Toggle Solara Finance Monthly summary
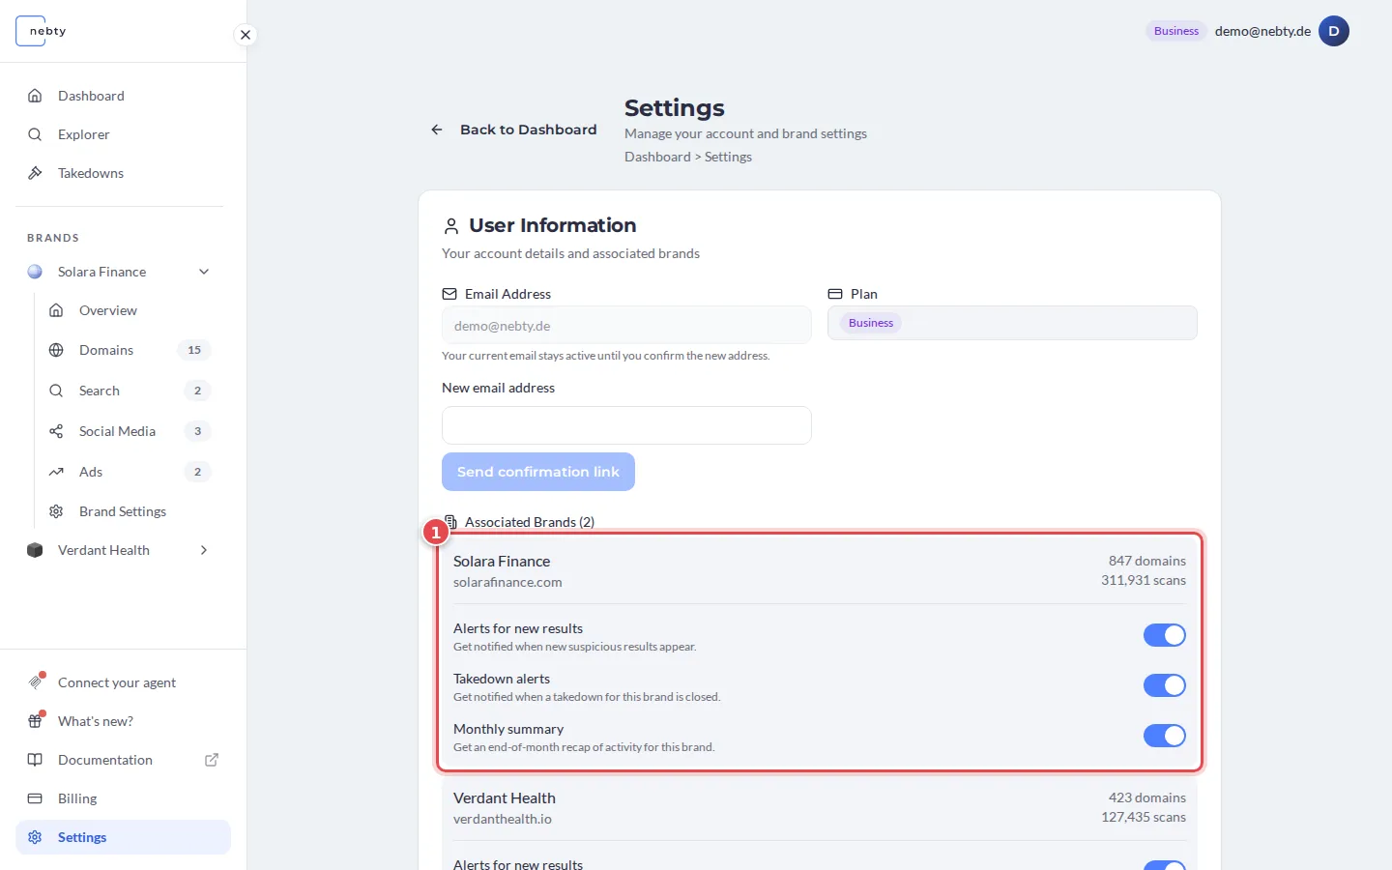 pyautogui.click(x=1165, y=736)
